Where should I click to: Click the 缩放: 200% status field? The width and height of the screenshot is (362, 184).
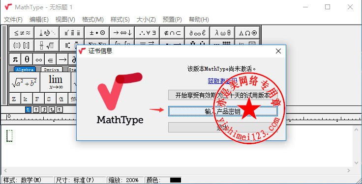(x=125, y=180)
